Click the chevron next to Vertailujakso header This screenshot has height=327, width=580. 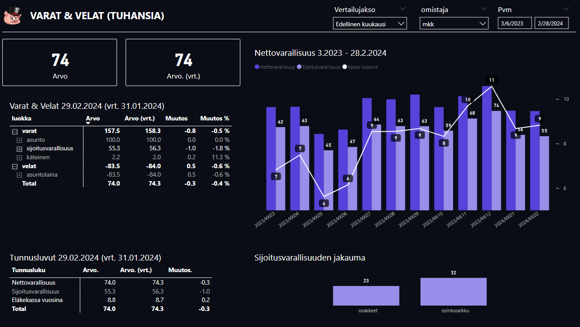tap(403, 9)
